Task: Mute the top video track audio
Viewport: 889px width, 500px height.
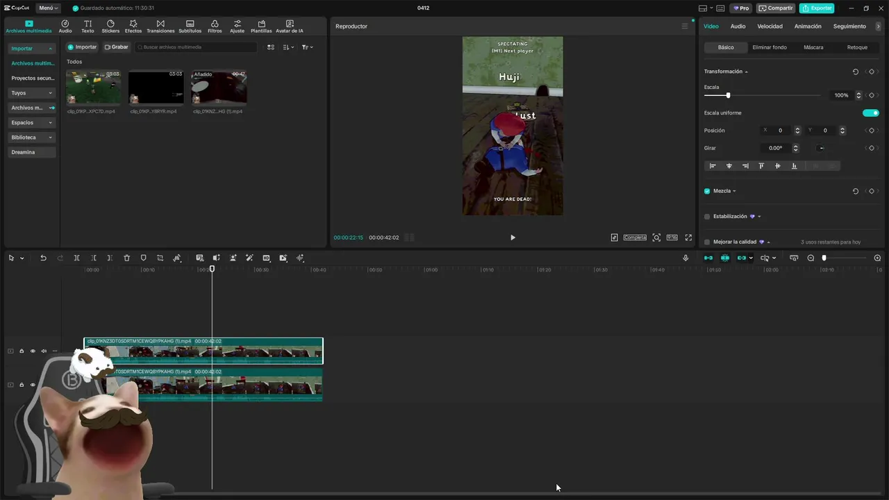Action: point(43,351)
